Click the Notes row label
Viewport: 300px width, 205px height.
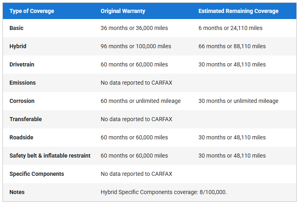tap(17, 192)
